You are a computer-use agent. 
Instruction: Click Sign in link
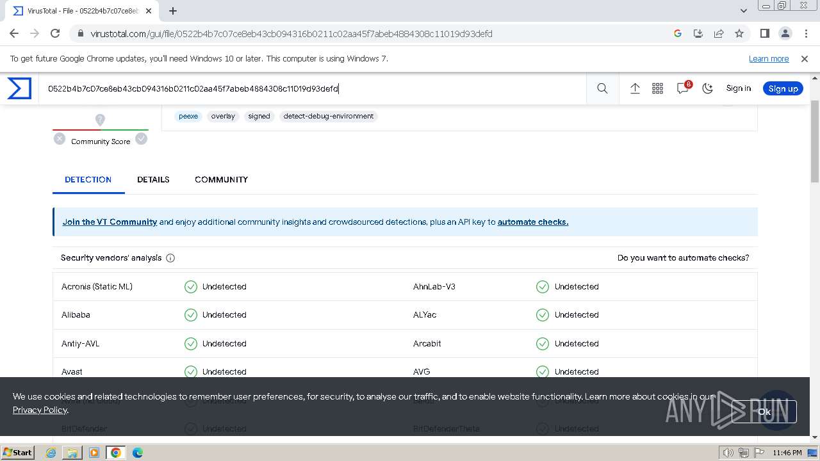coord(738,88)
